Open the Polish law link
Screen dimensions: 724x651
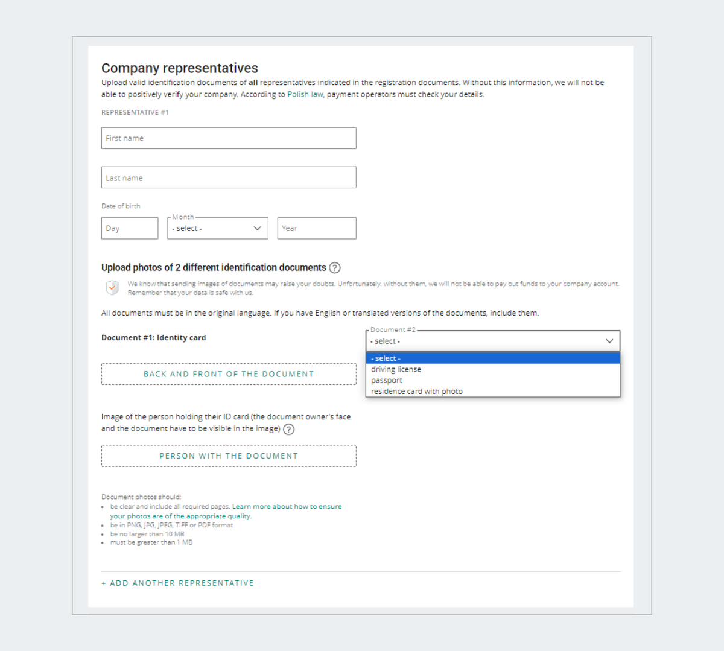point(305,94)
